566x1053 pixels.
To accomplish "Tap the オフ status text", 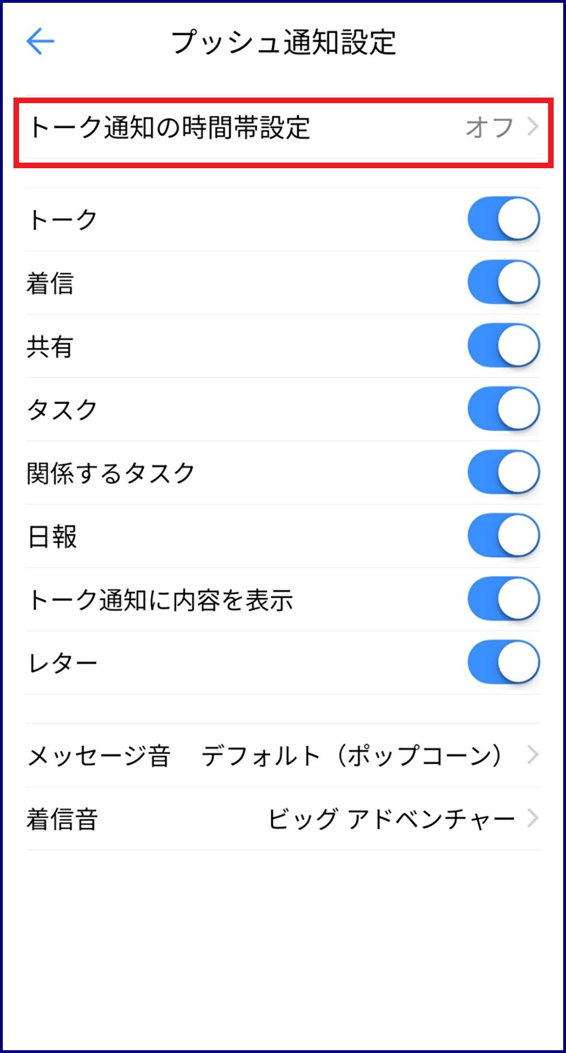I will tap(489, 128).
